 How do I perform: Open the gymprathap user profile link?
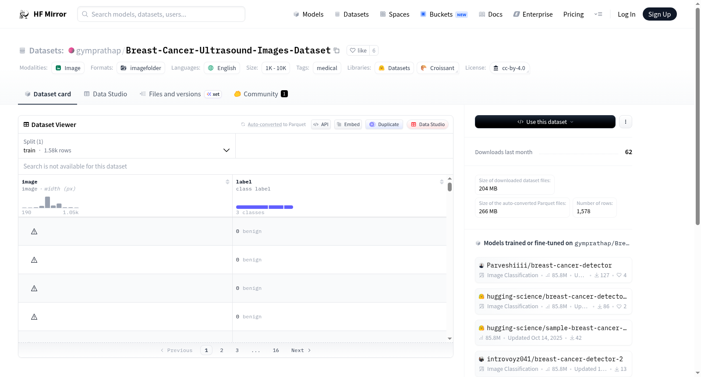click(x=99, y=50)
